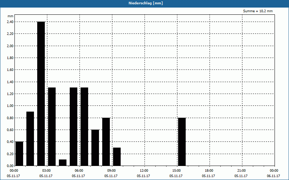Click the 2,40 y-axis value
This screenshot has height=180, width=289.
10,22
